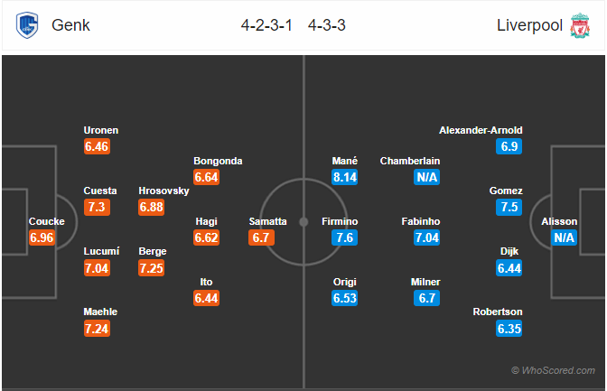Select the Bongonda player name

[218, 161]
